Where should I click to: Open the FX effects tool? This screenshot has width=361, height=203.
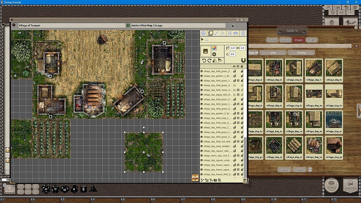pyautogui.click(x=223, y=33)
